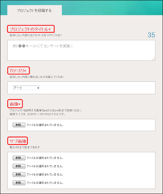Click the image format instruction text プロジェクトを説明する画像
The height and width of the screenshot is (194, 163).
click(x=46, y=110)
